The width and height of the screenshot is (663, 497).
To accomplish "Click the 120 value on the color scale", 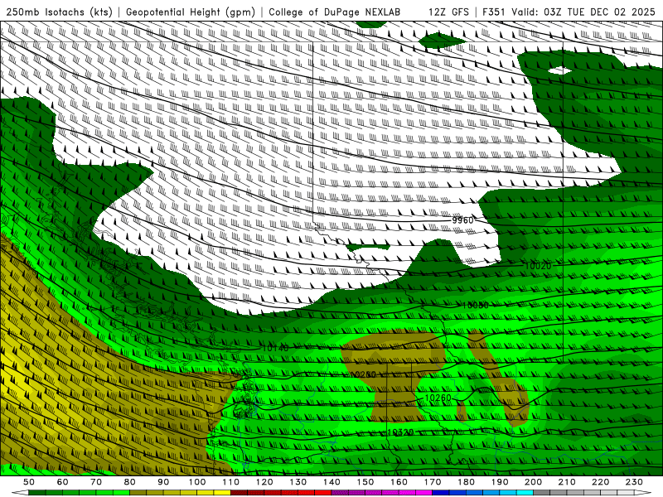I will pos(264,482).
